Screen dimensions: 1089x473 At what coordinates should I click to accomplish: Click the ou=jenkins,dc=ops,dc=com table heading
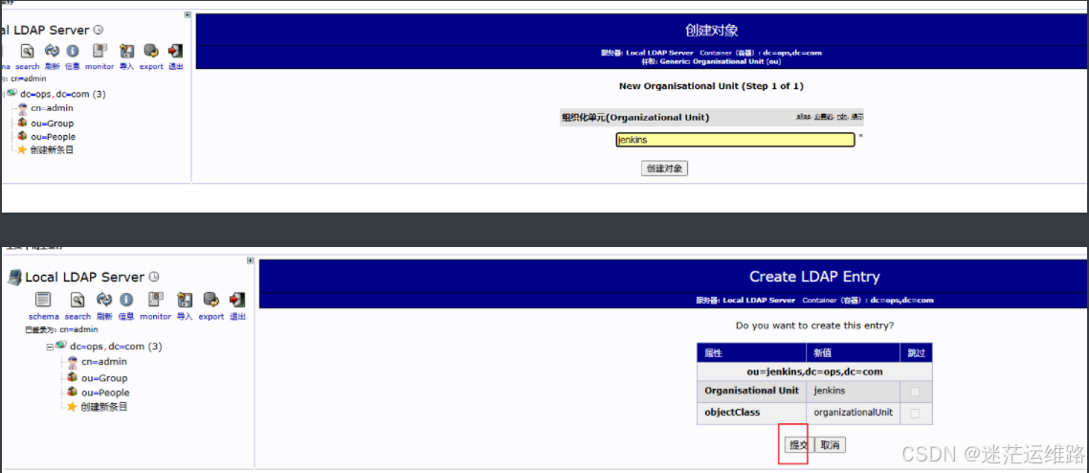point(814,372)
